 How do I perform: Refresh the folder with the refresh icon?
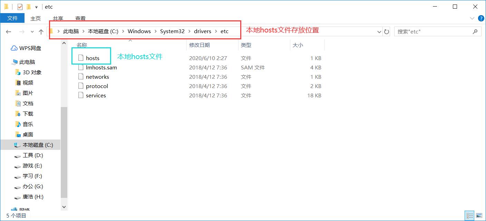387,31
